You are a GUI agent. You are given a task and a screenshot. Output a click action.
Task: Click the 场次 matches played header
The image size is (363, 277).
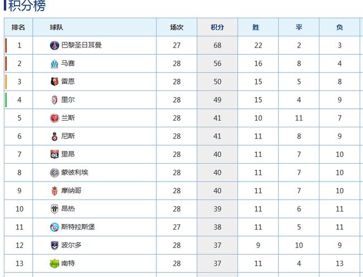[x=176, y=27]
